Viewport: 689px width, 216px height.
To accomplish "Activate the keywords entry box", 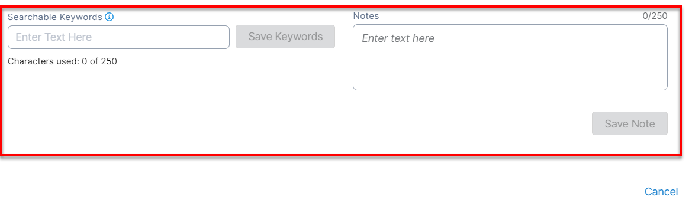I will 118,37.
